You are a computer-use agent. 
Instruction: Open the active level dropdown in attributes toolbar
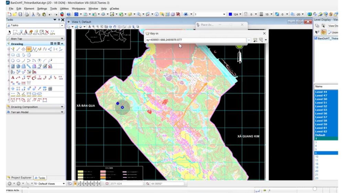click(224, 14)
